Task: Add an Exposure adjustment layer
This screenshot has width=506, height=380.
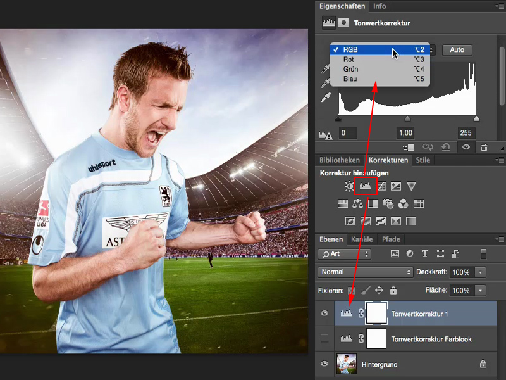Action: click(396, 186)
